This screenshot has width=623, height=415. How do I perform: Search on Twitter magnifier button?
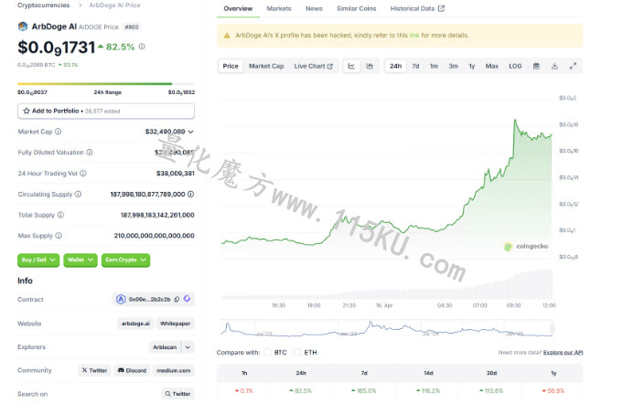point(178,394)
